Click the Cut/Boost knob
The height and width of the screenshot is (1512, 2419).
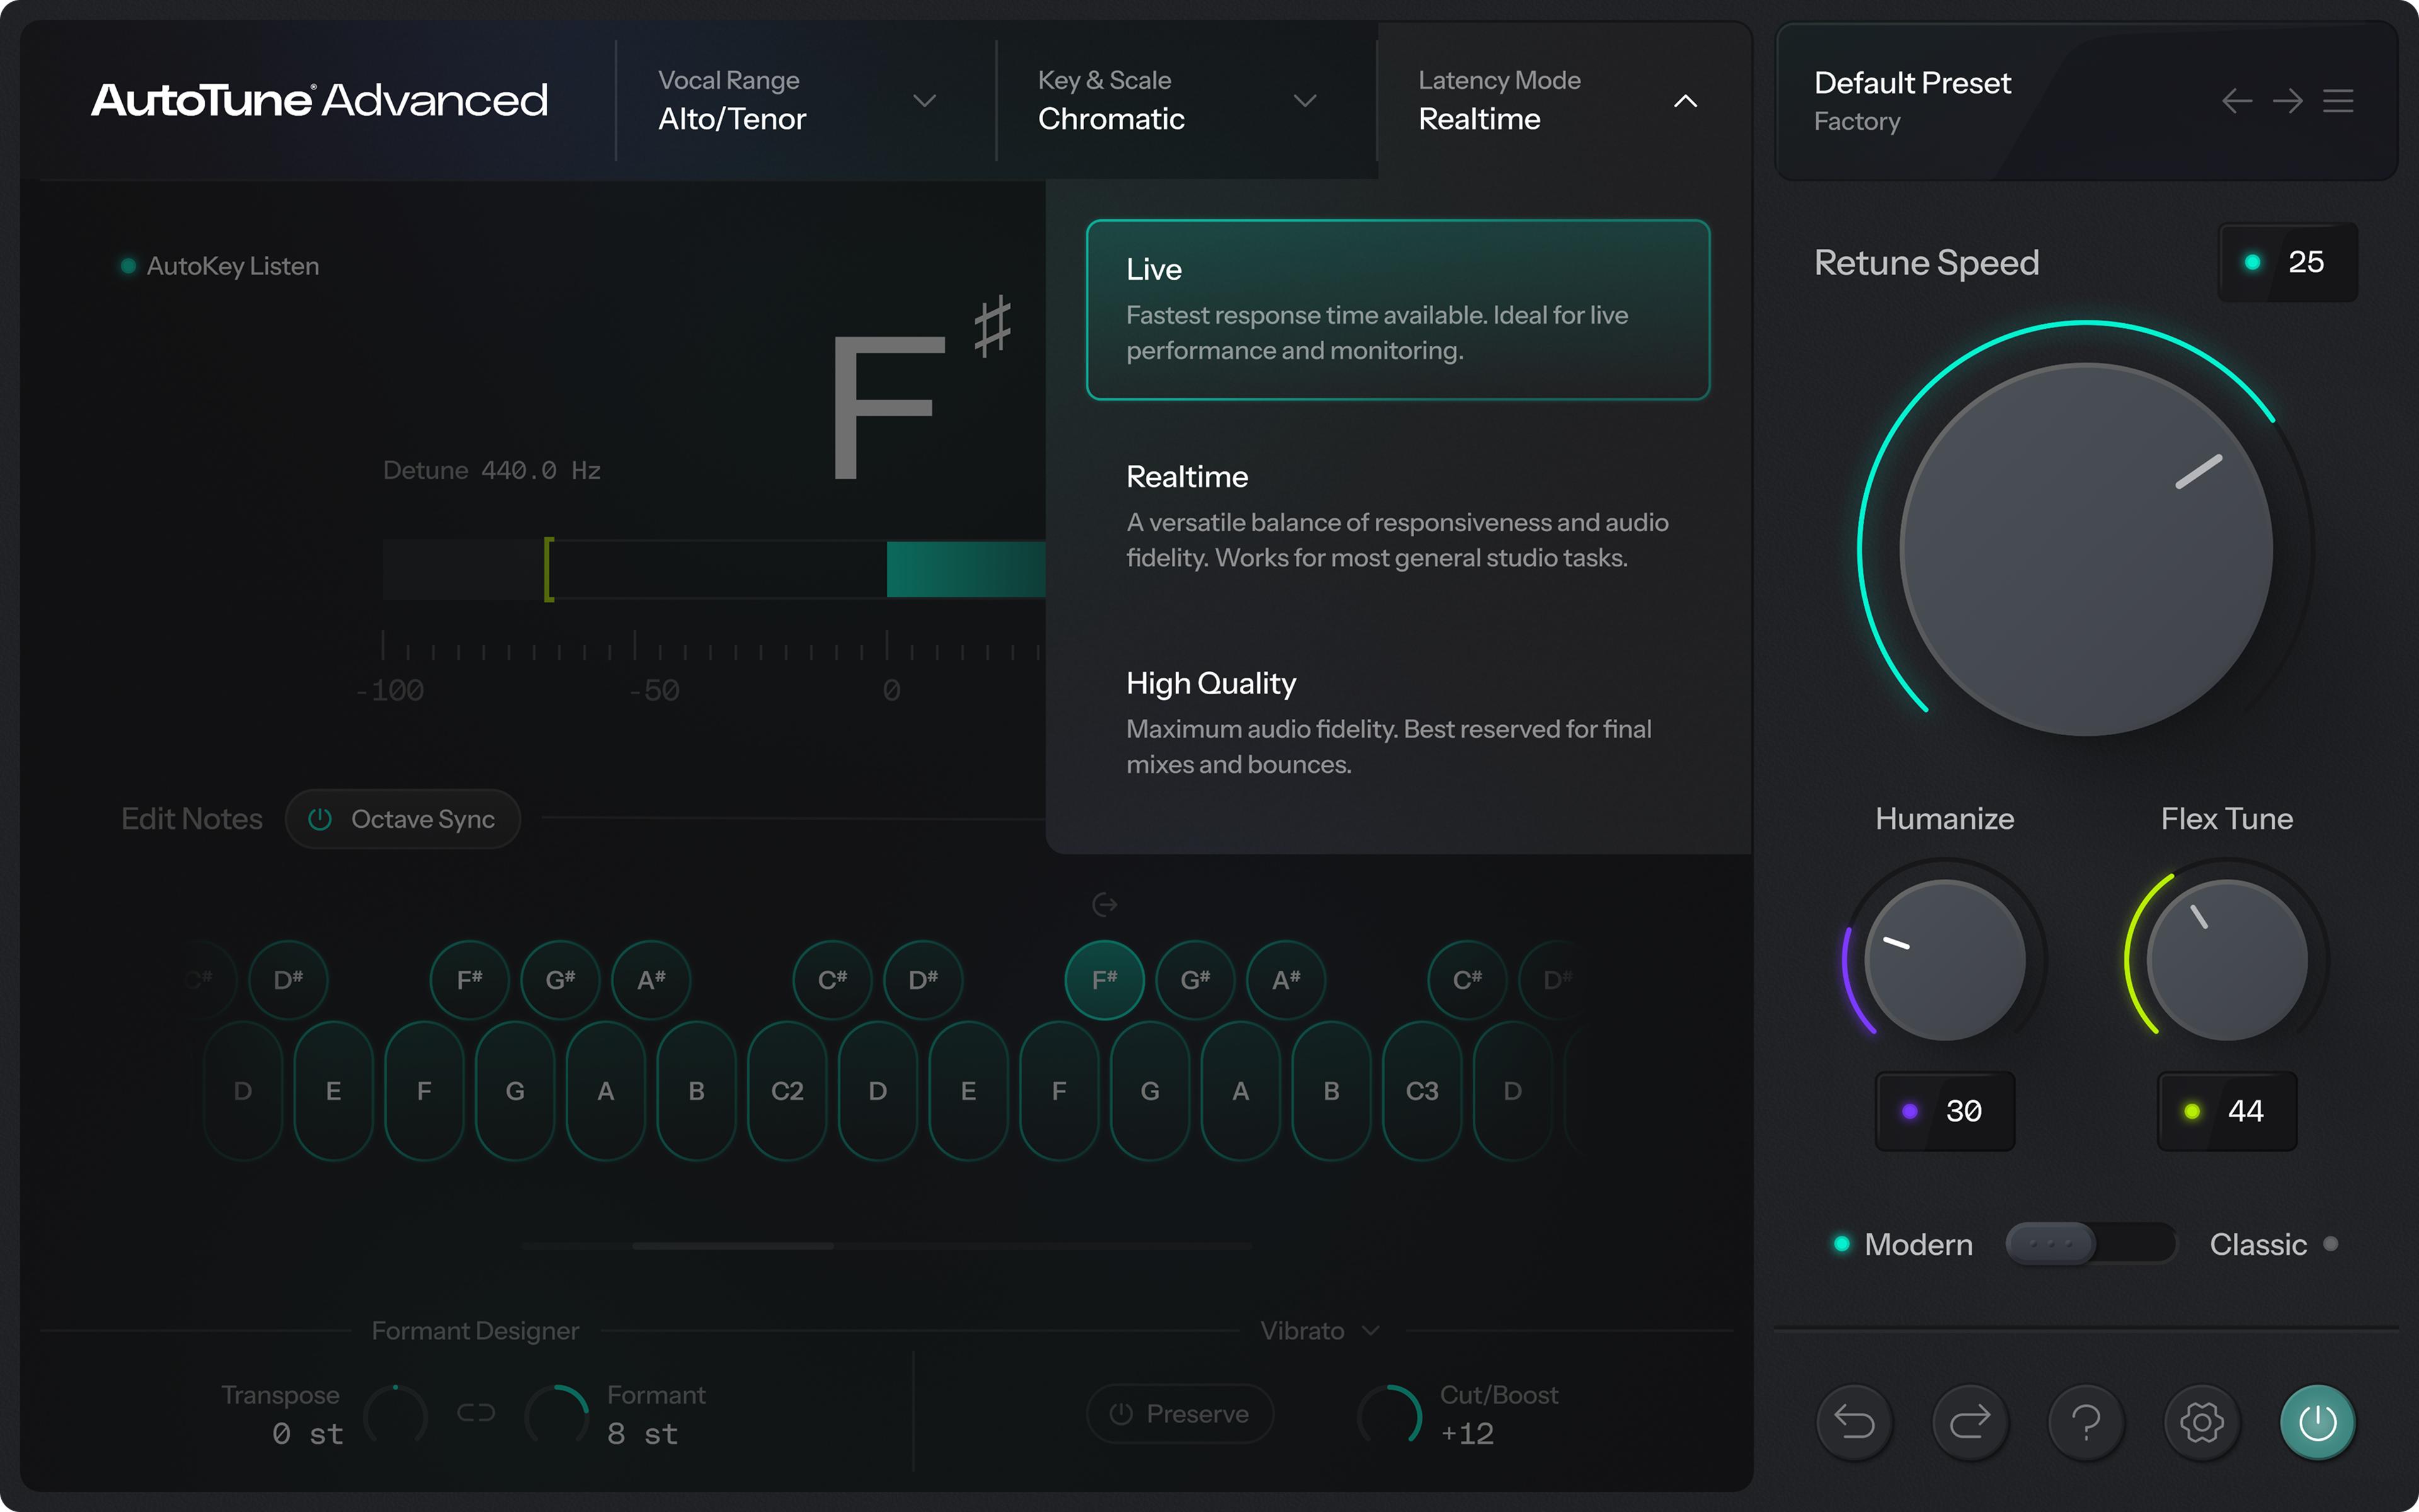point(1390,1414)
